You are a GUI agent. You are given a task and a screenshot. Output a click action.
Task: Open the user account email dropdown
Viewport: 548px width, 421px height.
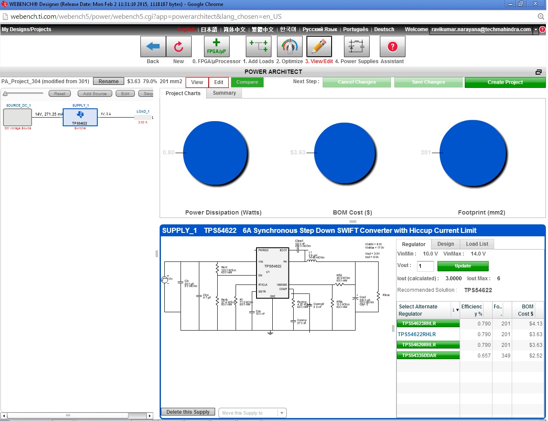coord(536,29)
